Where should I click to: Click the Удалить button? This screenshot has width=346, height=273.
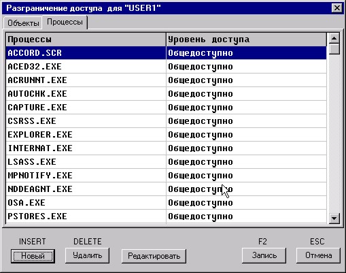tap(87, 255)
